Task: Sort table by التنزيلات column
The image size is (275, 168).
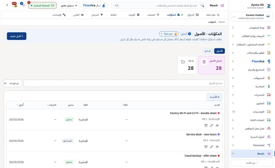Action: pyautogui.click(x=52, y=105)
